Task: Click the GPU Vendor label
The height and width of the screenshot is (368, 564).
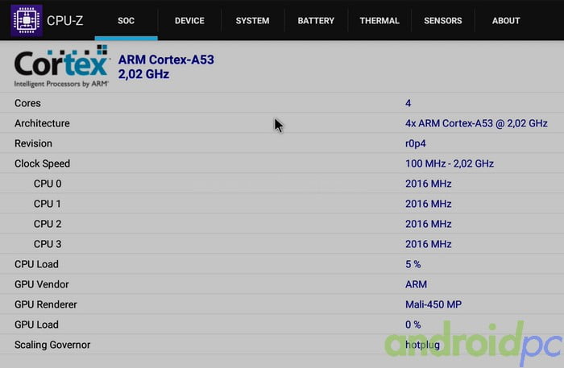Action: [42, 284]
